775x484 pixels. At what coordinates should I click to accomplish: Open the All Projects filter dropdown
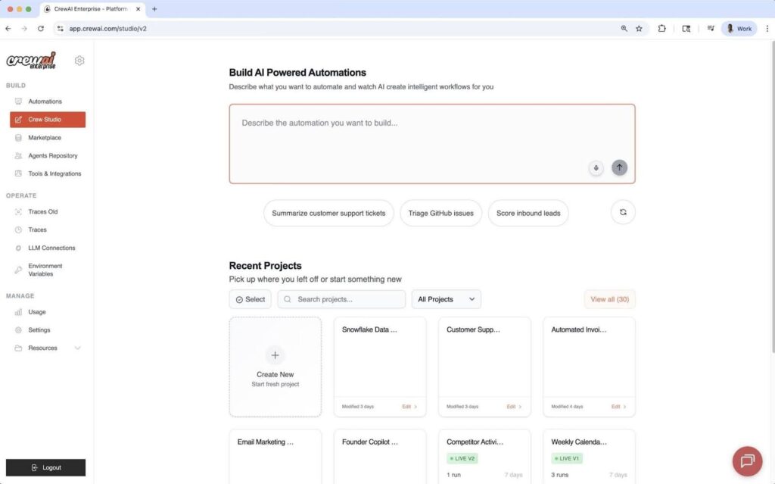447,299
